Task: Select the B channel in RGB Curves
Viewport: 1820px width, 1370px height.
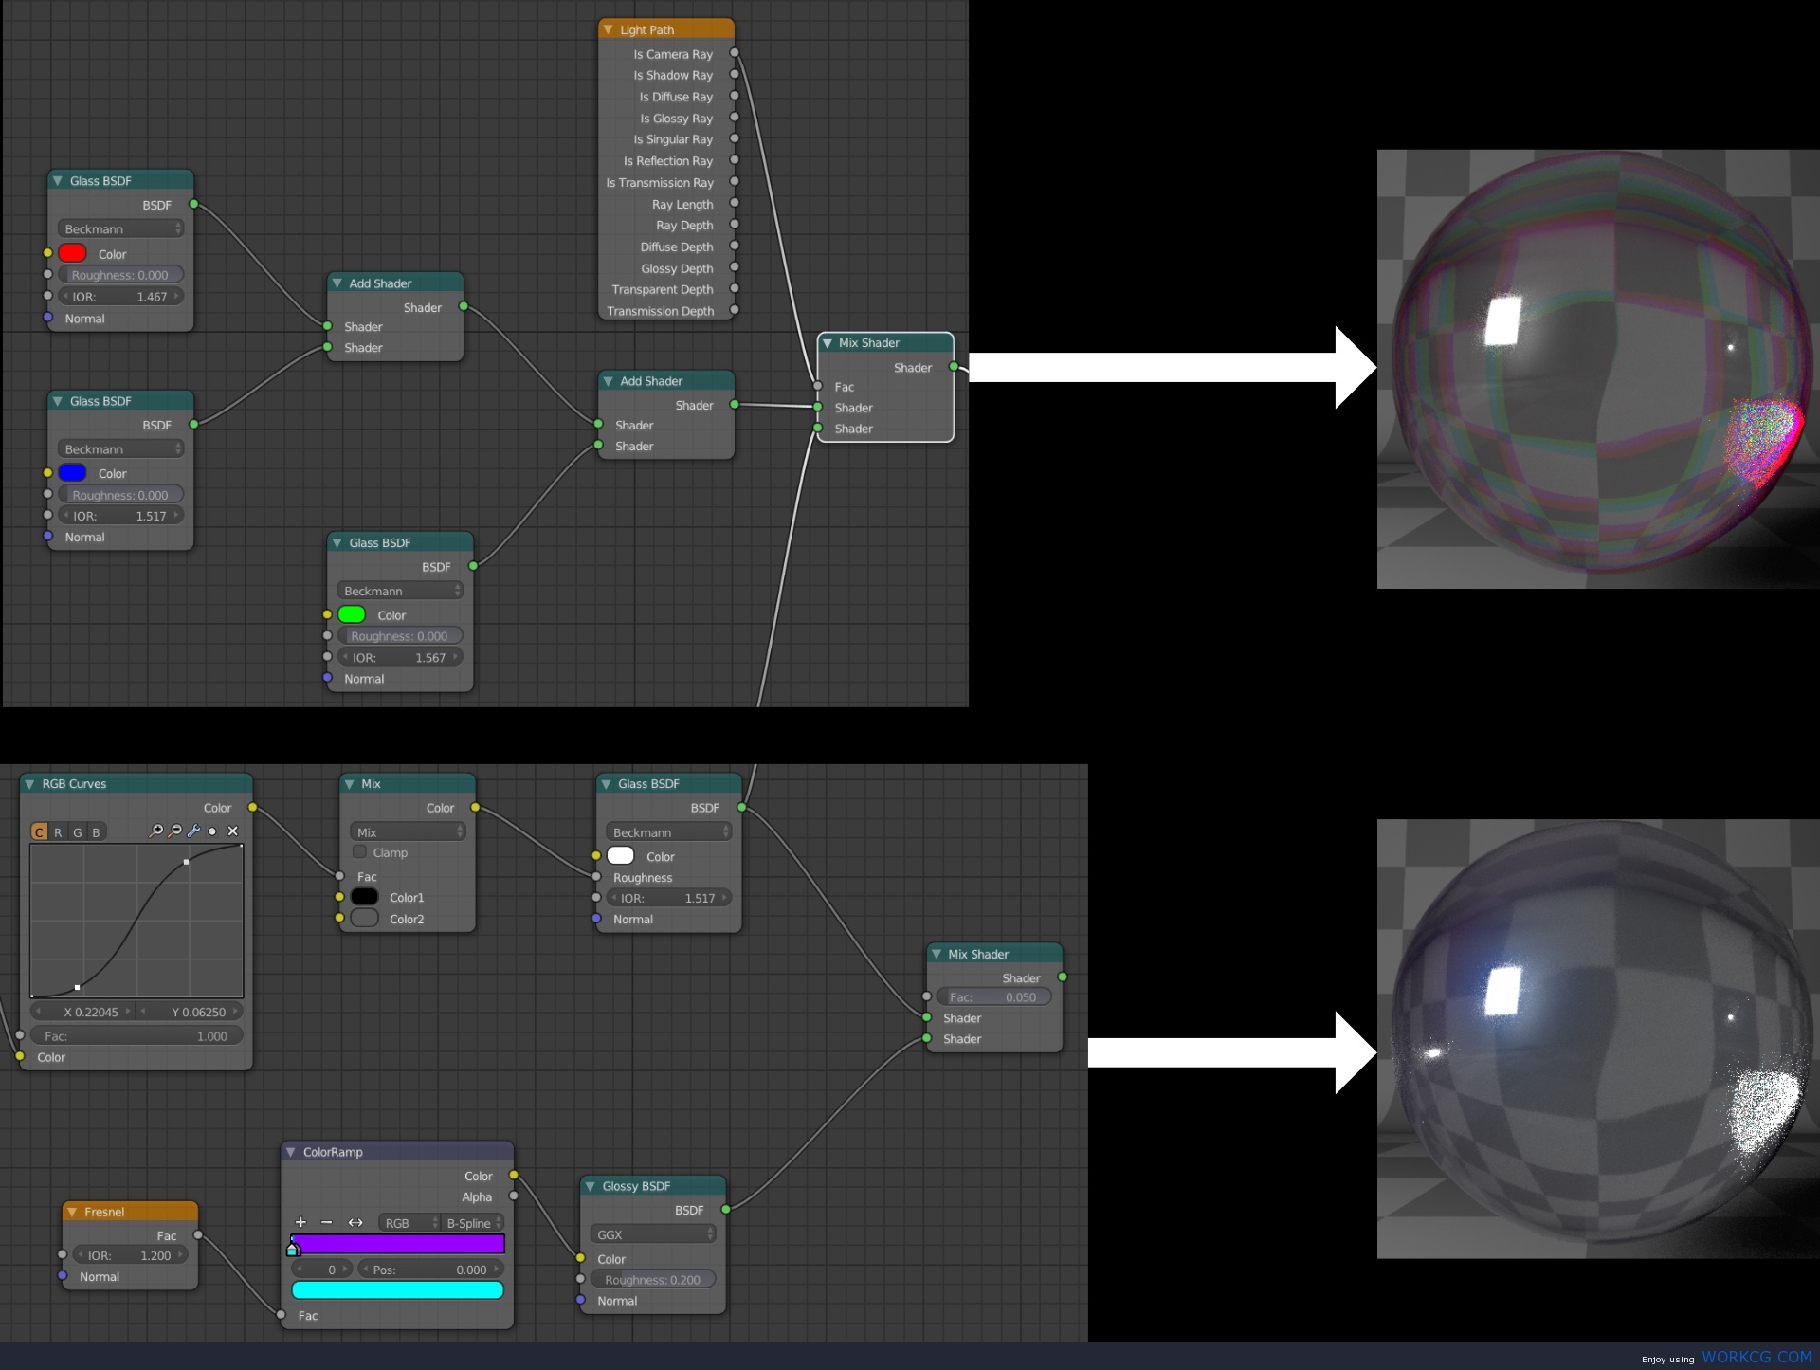Action: pos(96,831)
